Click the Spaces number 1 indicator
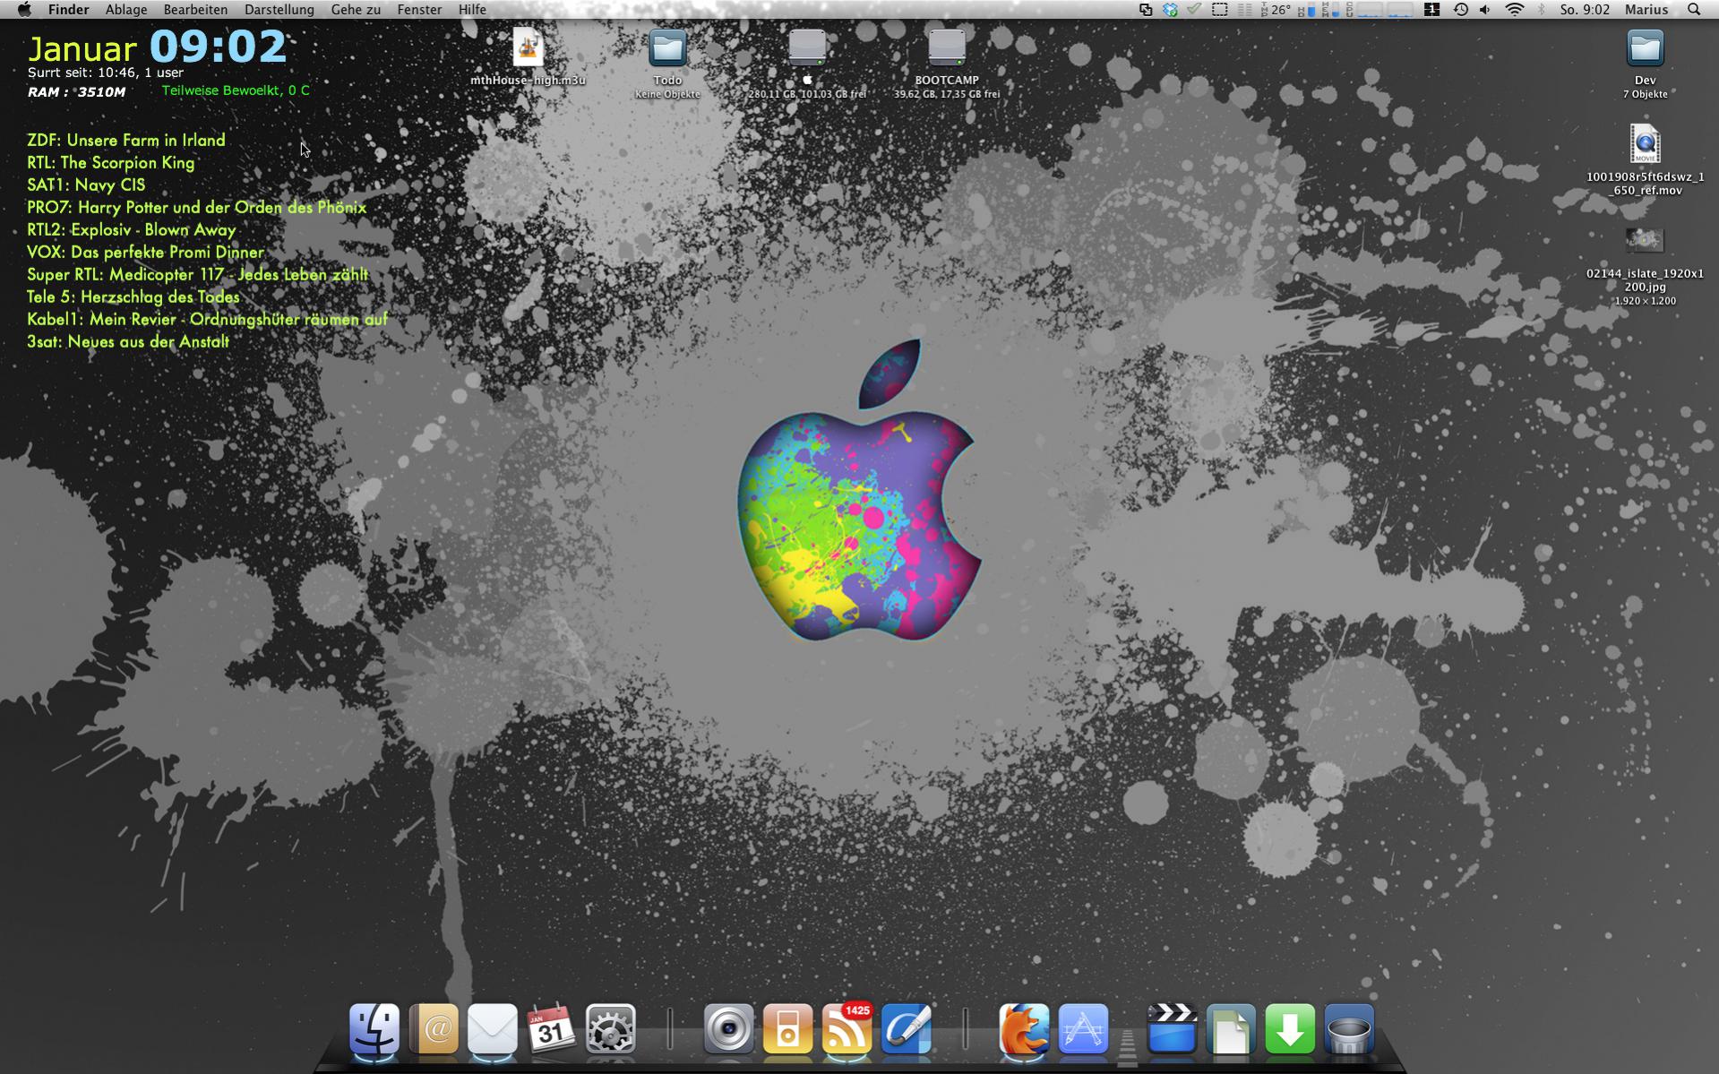Image resolution: width=1719 pixels, height=1074 pixels. (x=1431, y=10)
